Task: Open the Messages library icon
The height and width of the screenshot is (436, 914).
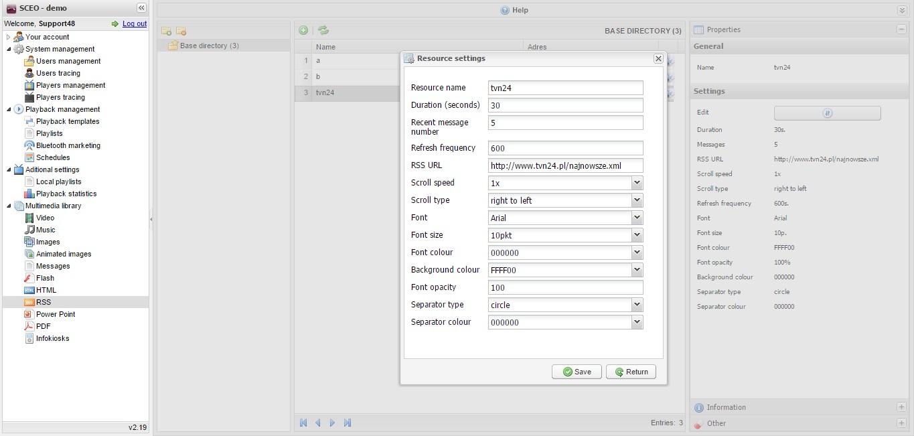Action: (x=29, y=266)
